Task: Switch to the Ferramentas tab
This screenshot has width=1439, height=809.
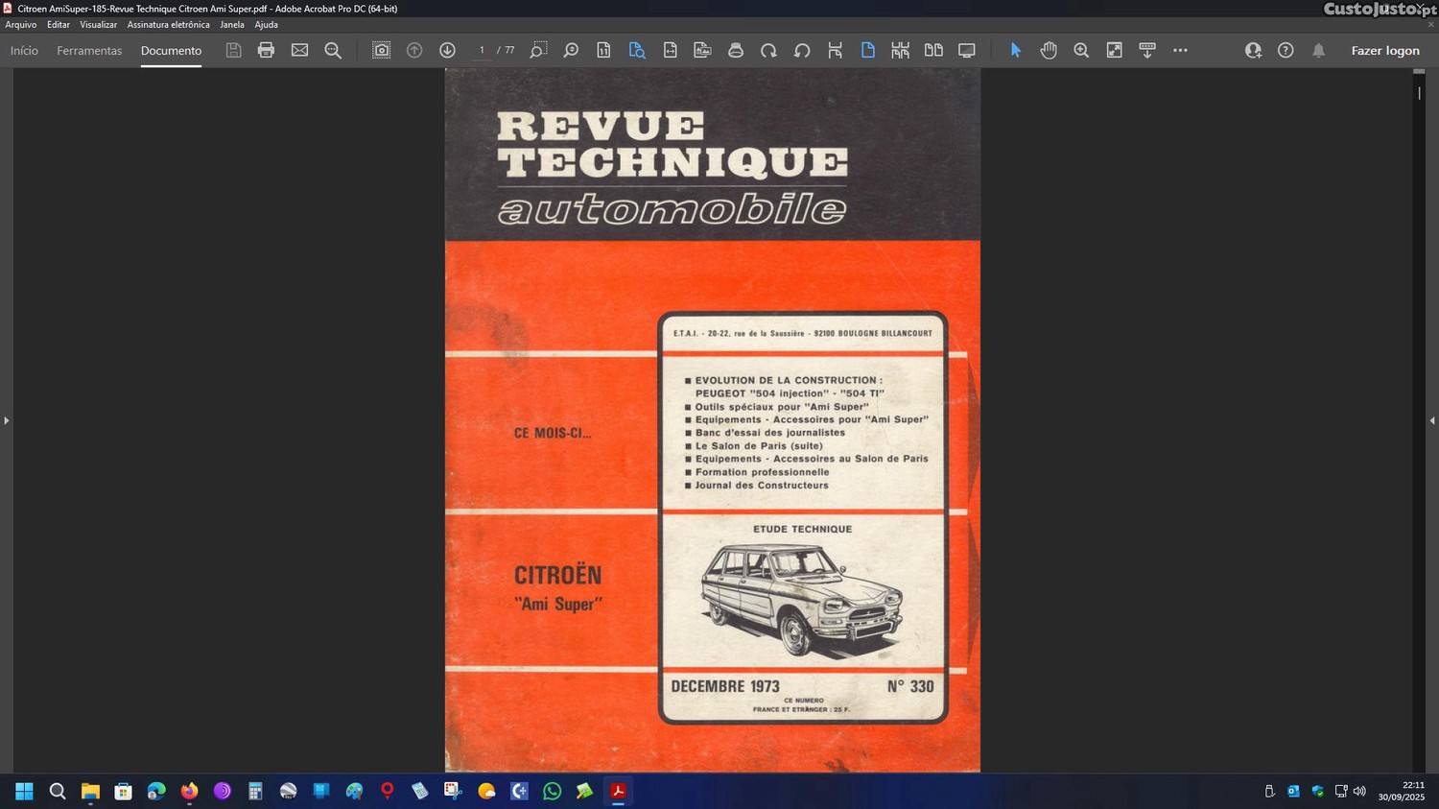Action: tap(89, 51)
